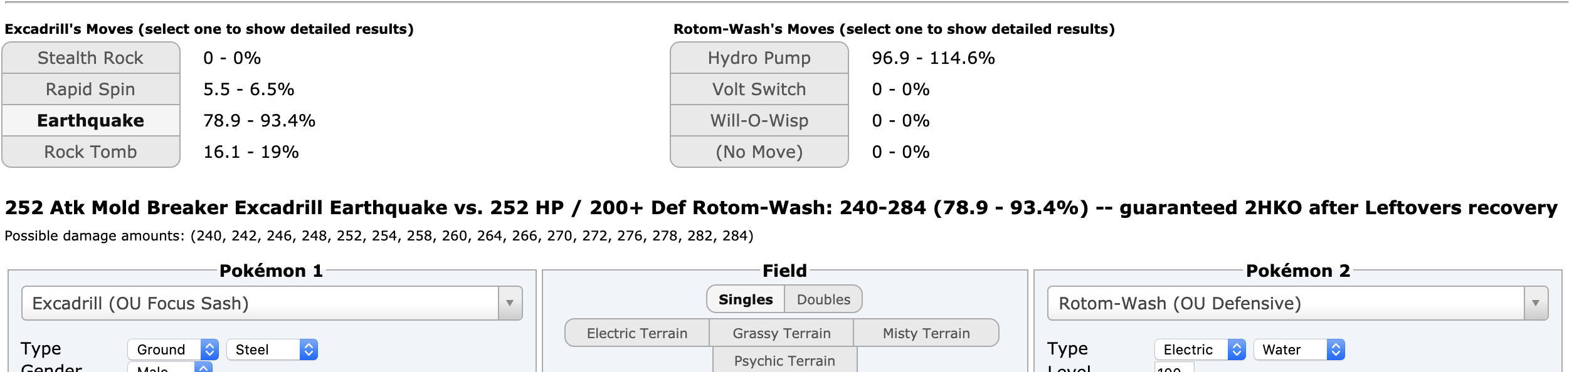Open the Rotom-Wash set selector dropdown arrow
1584x372 pixels.
(1536, 303)
